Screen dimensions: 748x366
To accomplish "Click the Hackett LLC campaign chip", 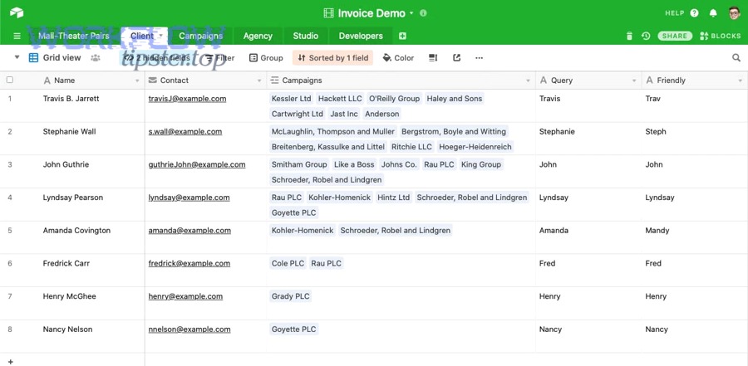I will tap(340, 99).
